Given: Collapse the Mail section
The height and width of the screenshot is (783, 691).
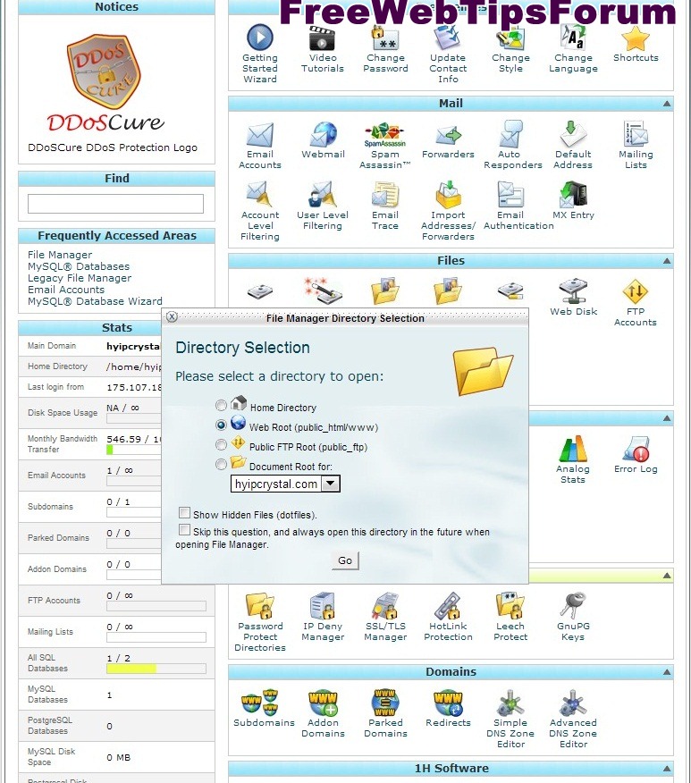Looking at the screenshot, I should coord(667,104).
